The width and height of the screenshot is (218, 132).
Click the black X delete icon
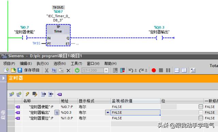tap(68, 70)
